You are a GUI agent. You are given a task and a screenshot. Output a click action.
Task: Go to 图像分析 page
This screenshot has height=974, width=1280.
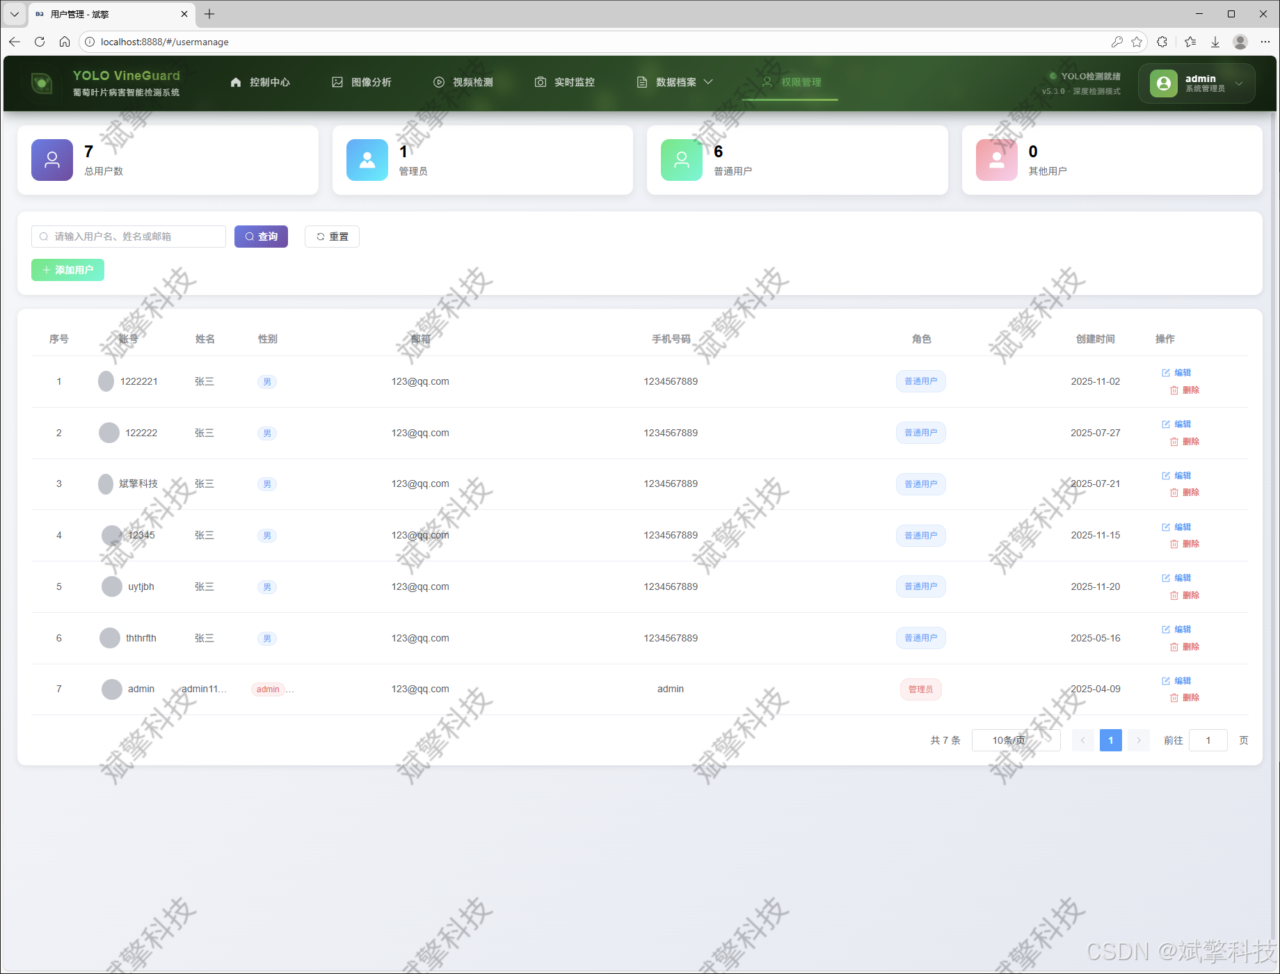362,82
